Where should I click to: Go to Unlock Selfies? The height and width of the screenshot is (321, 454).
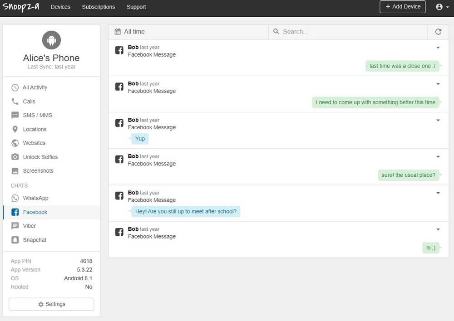(x=40, y=157)
